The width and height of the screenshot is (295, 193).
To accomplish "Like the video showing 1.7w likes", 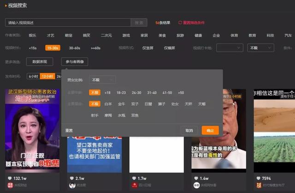I will click(x=134, y=178).
